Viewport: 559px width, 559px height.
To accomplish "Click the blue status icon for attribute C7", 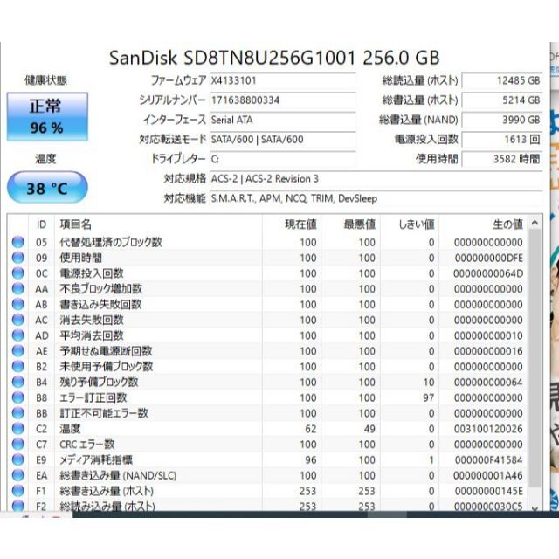I will [17, 445].
